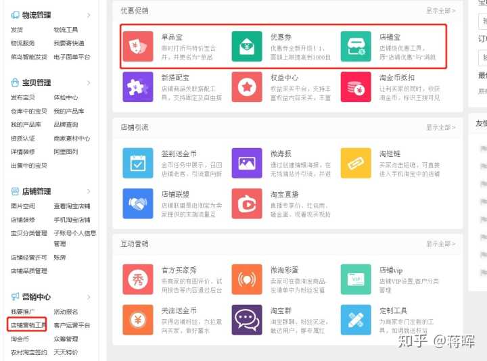
Task: Click the 定制工具 tools icon
Action: coord(356,320)
